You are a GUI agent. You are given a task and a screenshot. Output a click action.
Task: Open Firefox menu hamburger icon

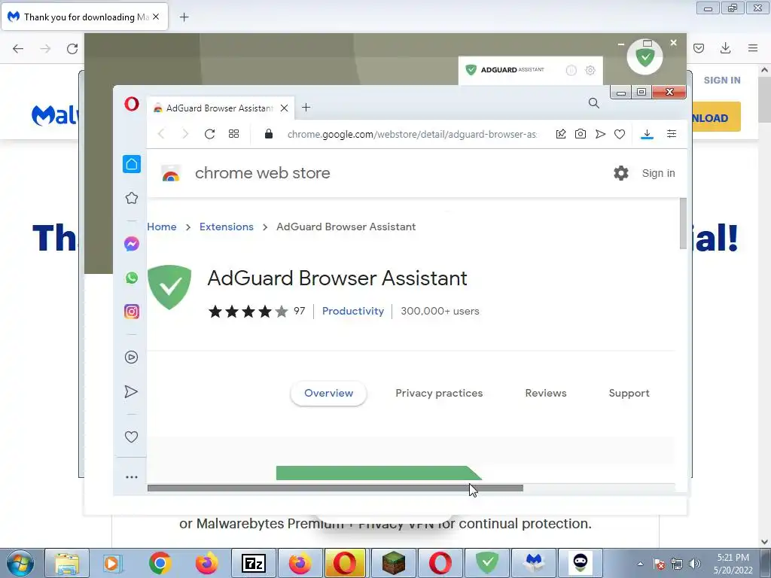pos(753,48)
